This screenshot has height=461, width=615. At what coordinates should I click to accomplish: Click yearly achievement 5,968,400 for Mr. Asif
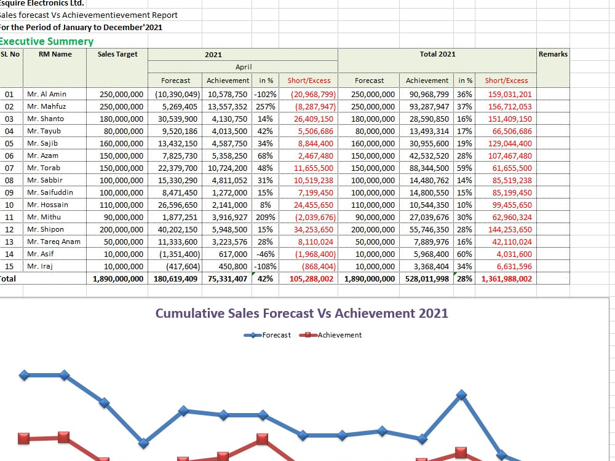[427, 254]
